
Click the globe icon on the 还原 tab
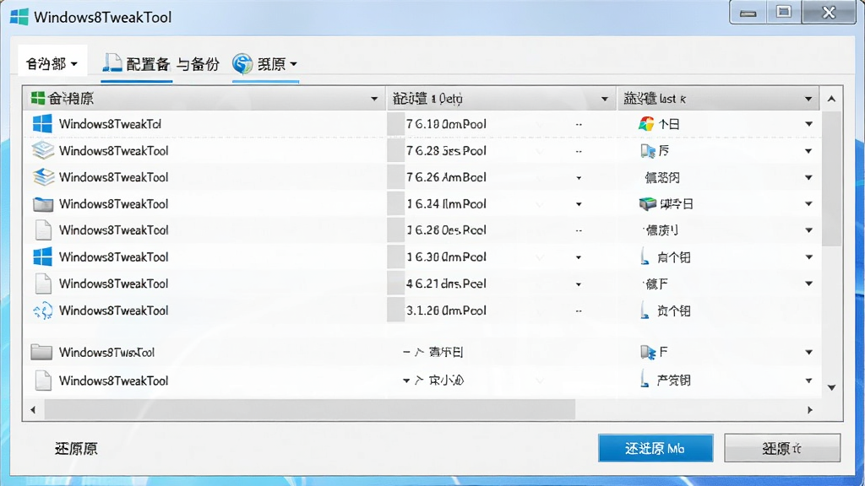[x=242, y=63]
